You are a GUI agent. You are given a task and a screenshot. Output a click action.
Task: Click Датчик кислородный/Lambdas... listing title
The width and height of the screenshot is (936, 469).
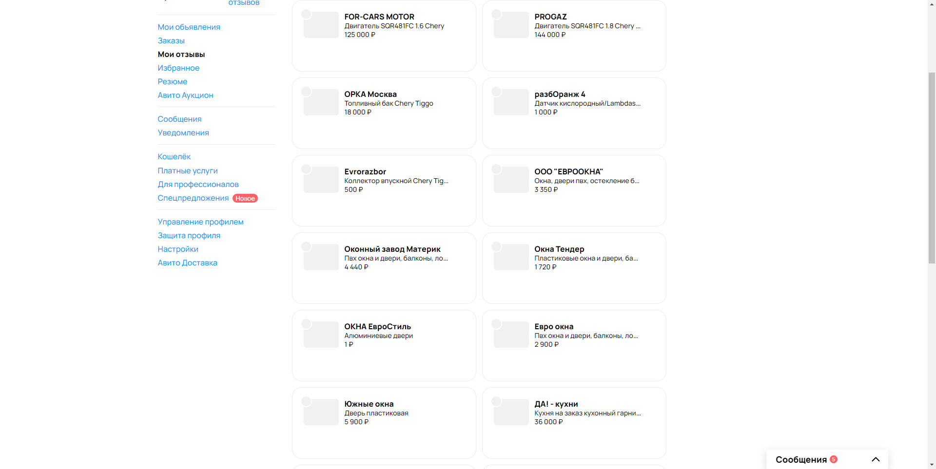(x=587, y=103)
